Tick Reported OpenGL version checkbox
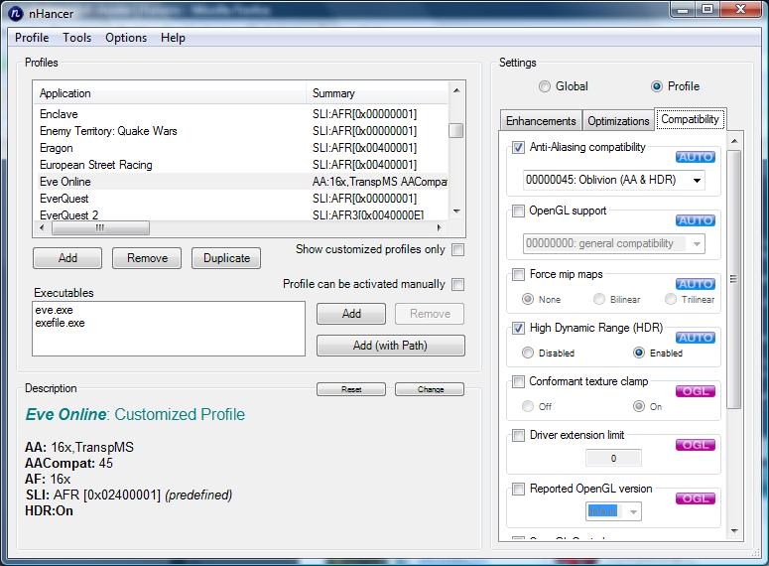The image size is (769, 566). click(518, 489)
